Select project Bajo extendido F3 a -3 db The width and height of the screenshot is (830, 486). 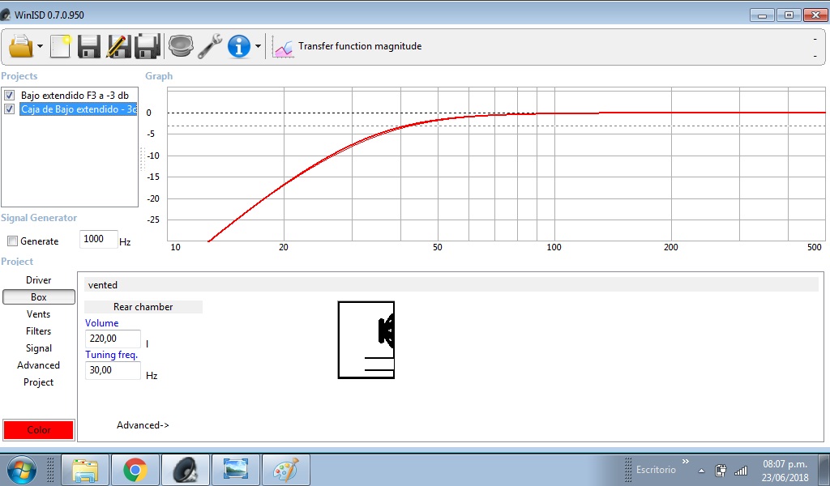75,96
